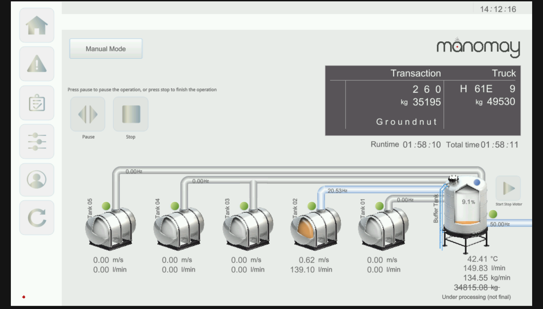Click the refresh circular arrow icon
Screen dimensions: 543x309
37,218
